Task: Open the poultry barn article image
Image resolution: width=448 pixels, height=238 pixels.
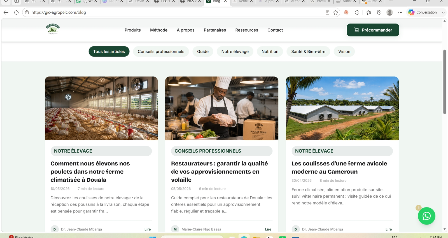Action: (101, 108)
